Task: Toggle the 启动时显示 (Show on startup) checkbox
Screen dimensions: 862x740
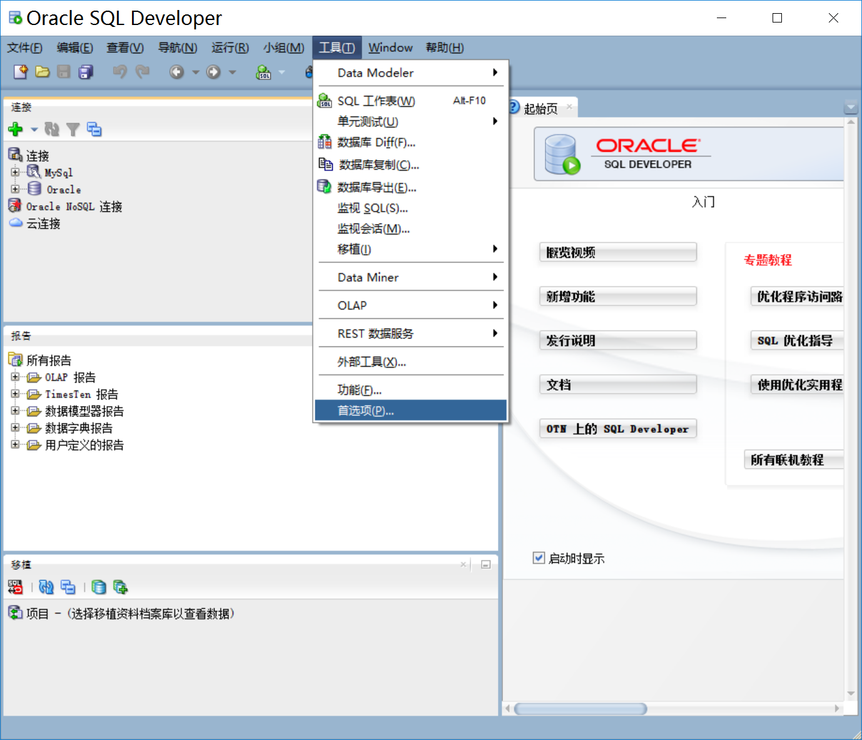Action: coord(539,557)
